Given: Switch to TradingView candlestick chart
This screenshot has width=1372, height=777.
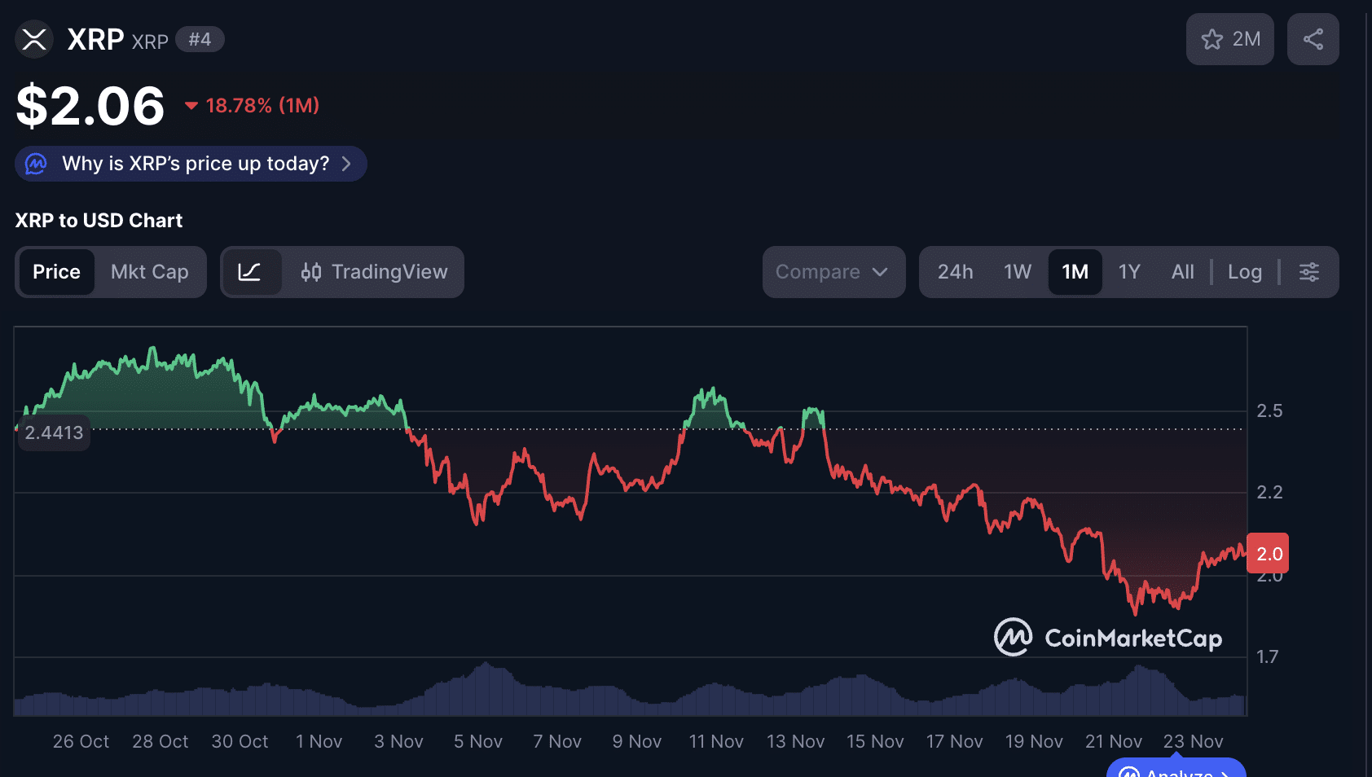Looking at the screenshot, I should tap(374, 272).
